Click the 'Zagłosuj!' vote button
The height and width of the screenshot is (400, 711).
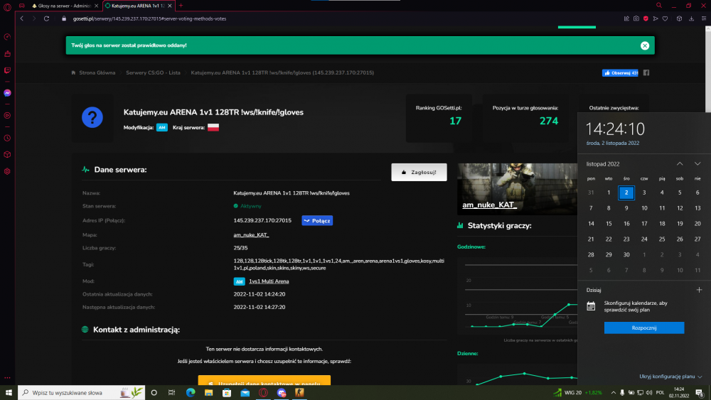(419, 172)
